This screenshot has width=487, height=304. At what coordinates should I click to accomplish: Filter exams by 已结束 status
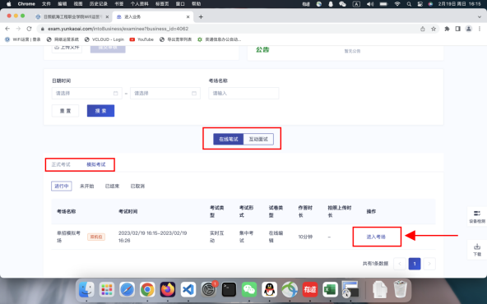[112, 187]
